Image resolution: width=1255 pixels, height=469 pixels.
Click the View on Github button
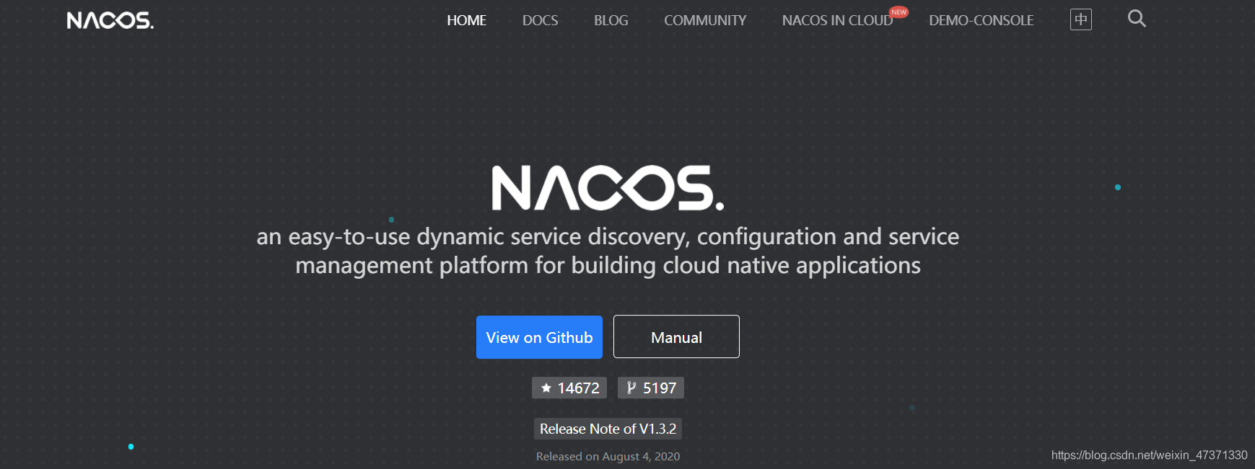(x=539, y=337)
